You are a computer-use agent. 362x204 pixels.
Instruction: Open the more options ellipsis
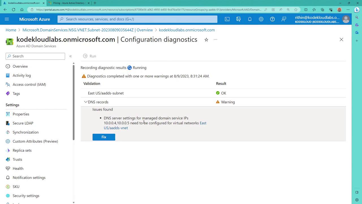click(216, 40)
